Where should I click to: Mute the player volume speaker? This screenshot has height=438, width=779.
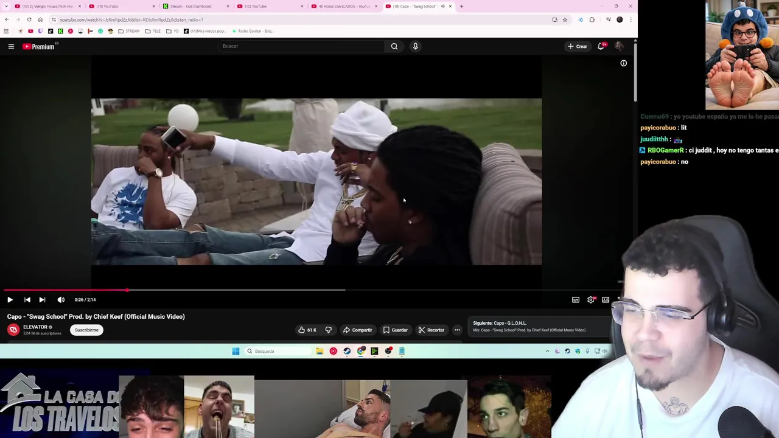[61, 299]
